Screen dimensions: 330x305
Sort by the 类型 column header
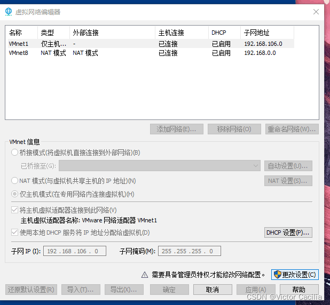pyautogui.click(x=54, y=33)
